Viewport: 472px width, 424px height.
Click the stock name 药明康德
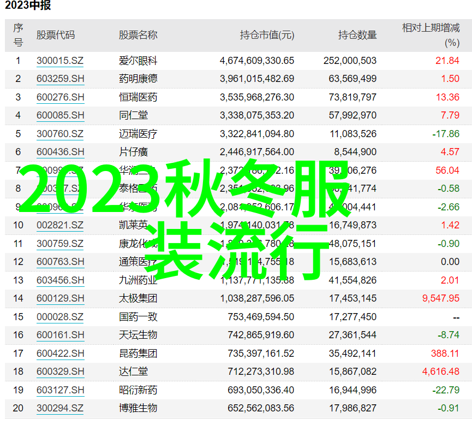138,79
